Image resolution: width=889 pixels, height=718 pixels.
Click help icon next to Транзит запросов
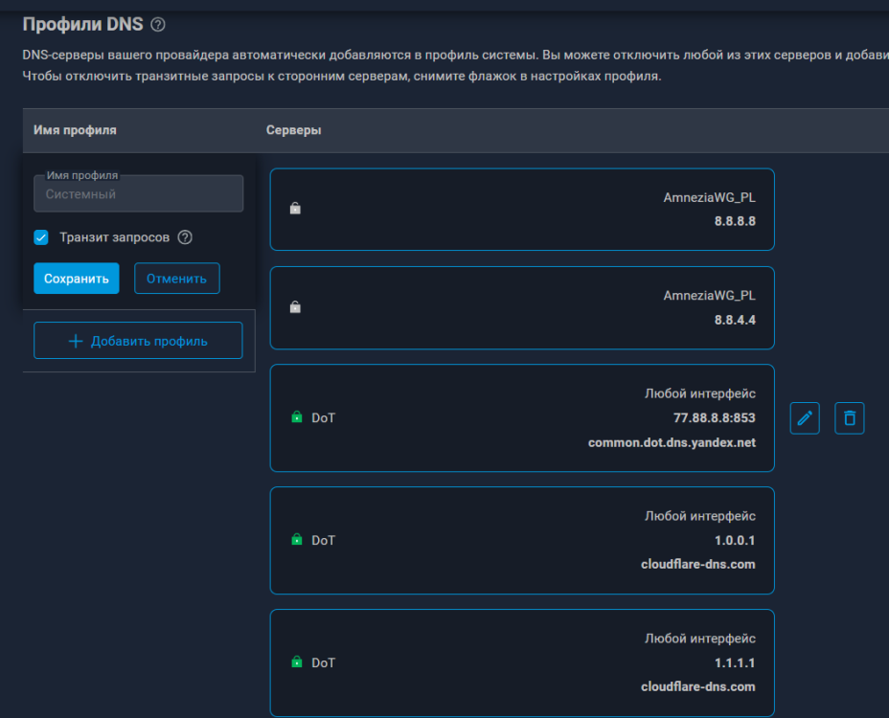(x=185, y=237)
